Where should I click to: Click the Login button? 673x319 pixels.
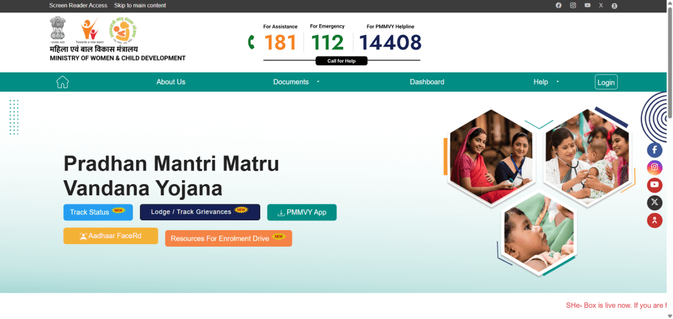[606, 82]
